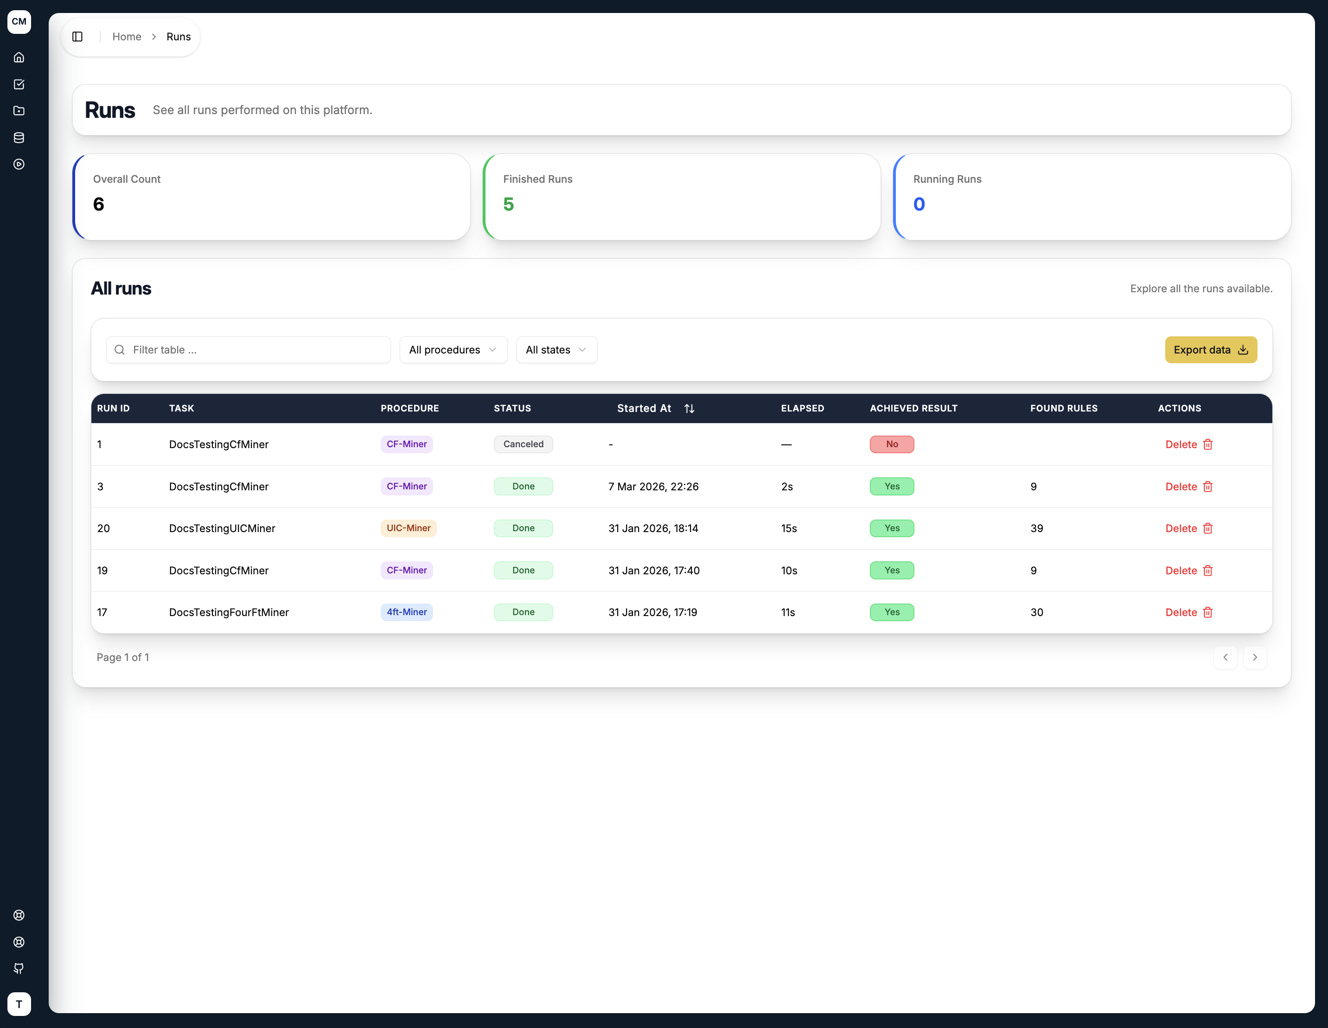Expand the All procedures dropdown
The width and height of the screenshot is (1328, 1028).
(453, 350)
